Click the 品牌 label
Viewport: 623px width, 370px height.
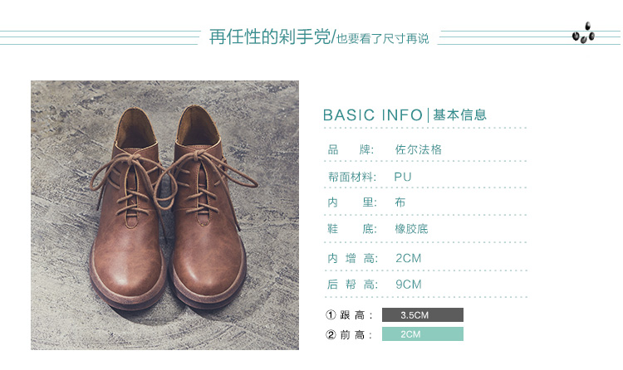click(x=351, y=149)
